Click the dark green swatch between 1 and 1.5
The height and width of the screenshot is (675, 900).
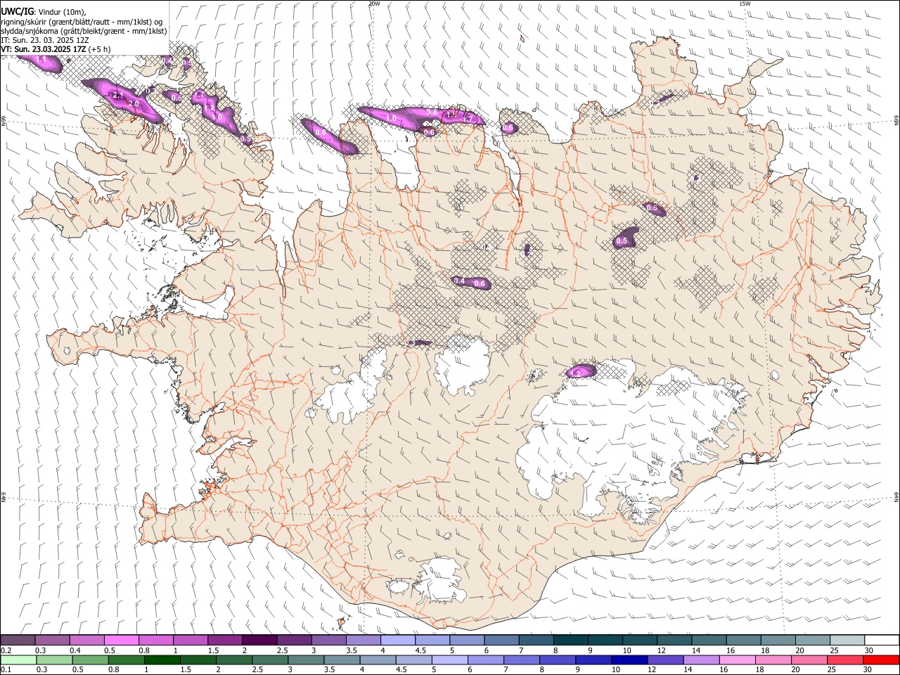pyautogui.click(x=162, y=660)
